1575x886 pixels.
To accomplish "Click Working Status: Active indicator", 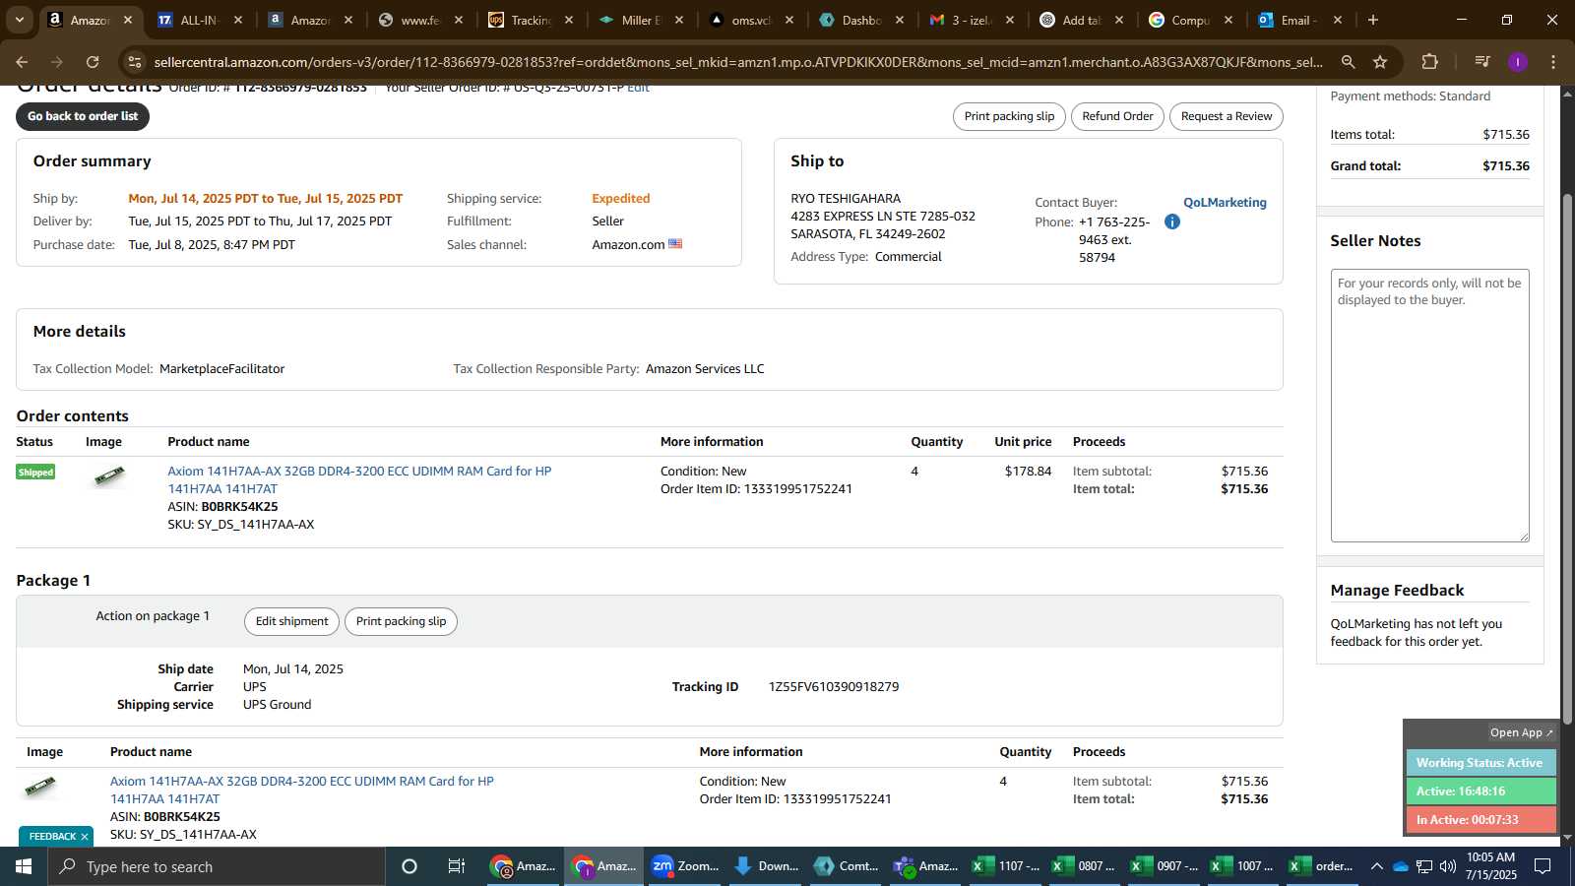I will pyautogui.click(x=1480, y=763).
